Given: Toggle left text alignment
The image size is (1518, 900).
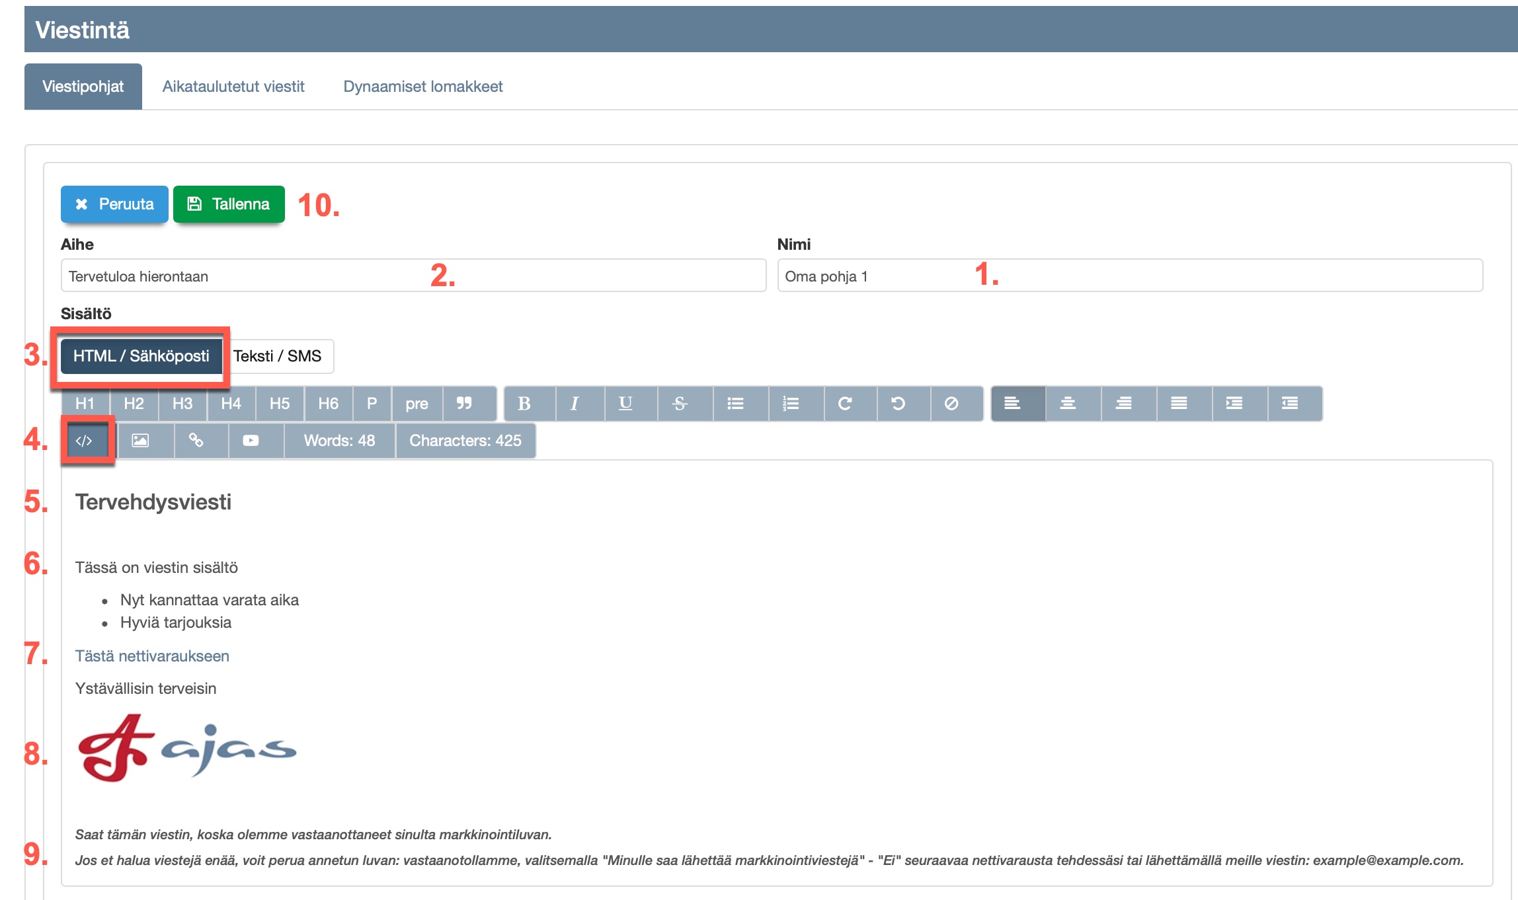Looking at the screenshot, I should pyautogui.click(x=1012, y=404).
